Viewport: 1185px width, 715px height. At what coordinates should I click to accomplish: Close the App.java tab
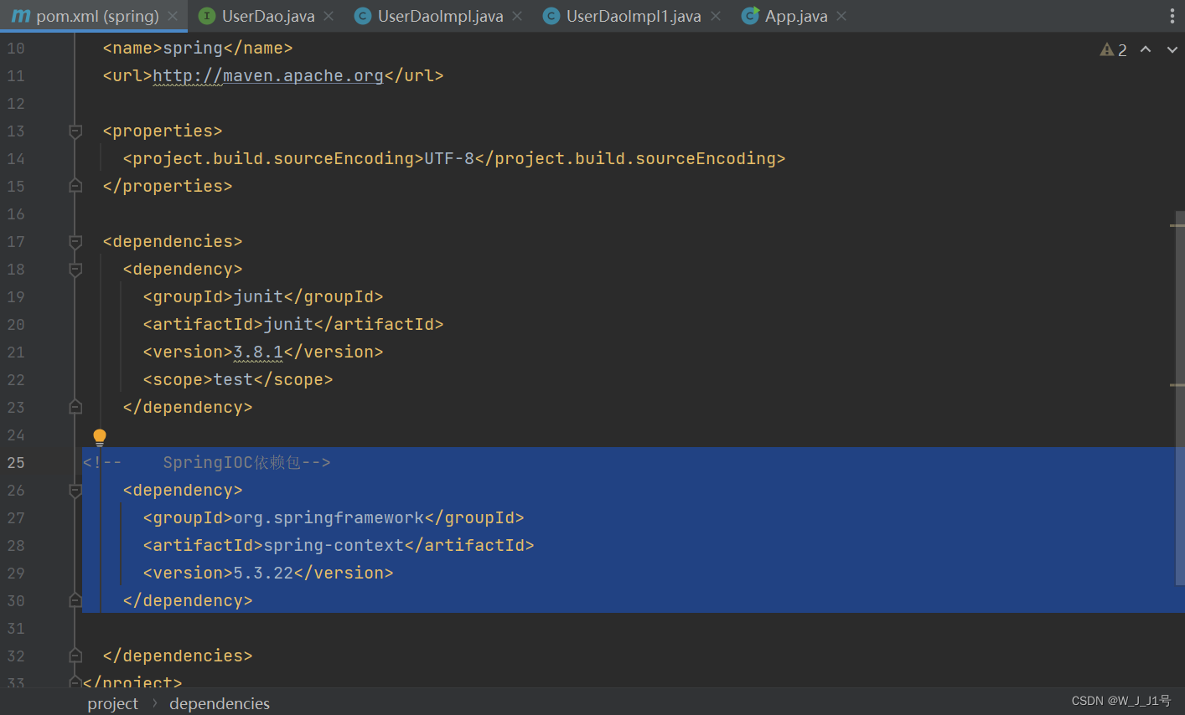[841, 16]
